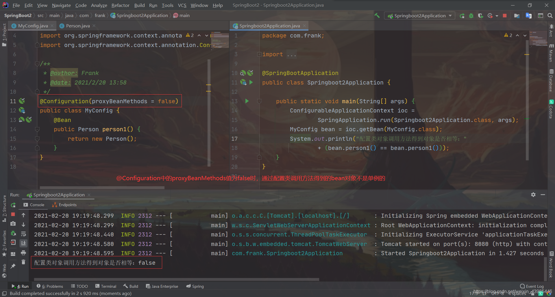Clear console with trash icon

tap(23, 262)
